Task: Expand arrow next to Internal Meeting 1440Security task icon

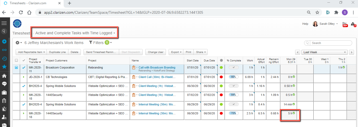Action: [137, 114]
